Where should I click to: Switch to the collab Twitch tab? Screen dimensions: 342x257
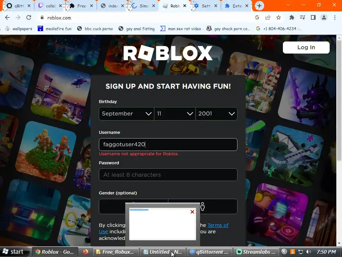[50, 6]
